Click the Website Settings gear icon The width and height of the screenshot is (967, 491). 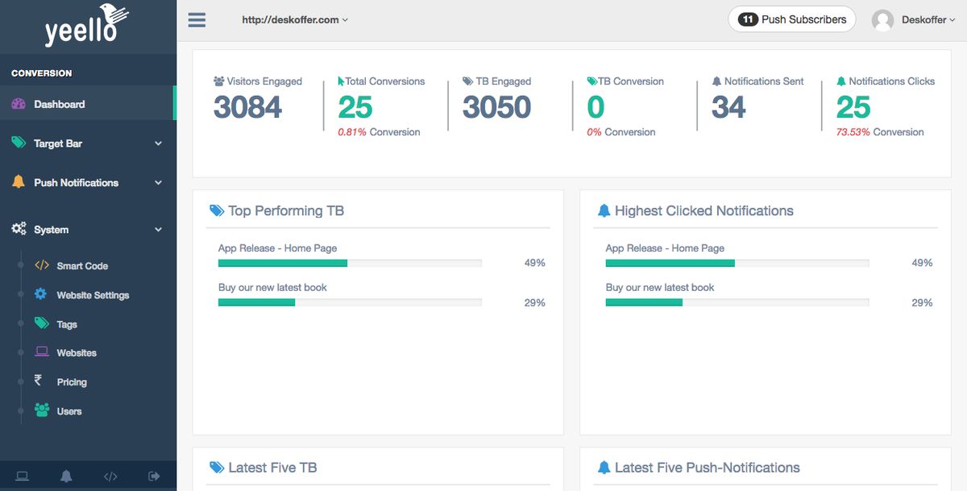pyautogui.click(x=41, y=294)
